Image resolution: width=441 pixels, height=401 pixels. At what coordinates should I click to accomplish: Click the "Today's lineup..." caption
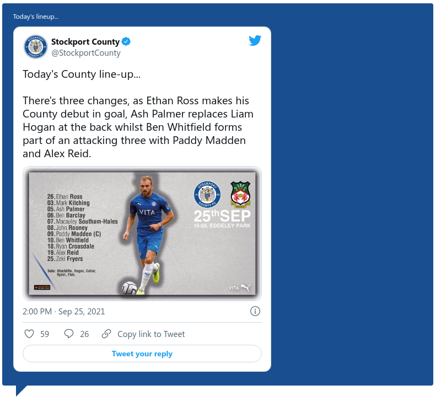[36, 17]
